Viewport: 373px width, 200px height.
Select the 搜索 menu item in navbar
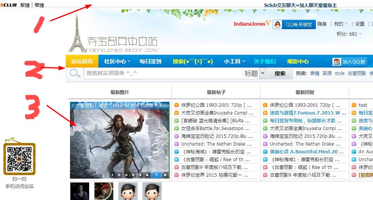[193, 61]
